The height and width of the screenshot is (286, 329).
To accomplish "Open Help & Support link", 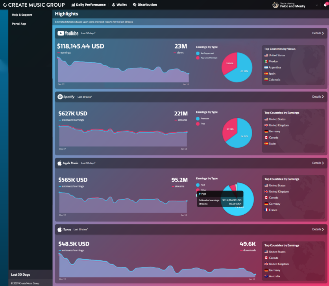I will coord(22,15).
